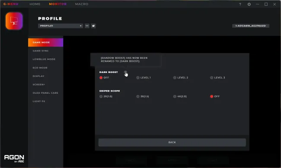Viewport: 281px width, 168px height.
Task: Click the icon button right of profile options
Action: tap(93, 26)
